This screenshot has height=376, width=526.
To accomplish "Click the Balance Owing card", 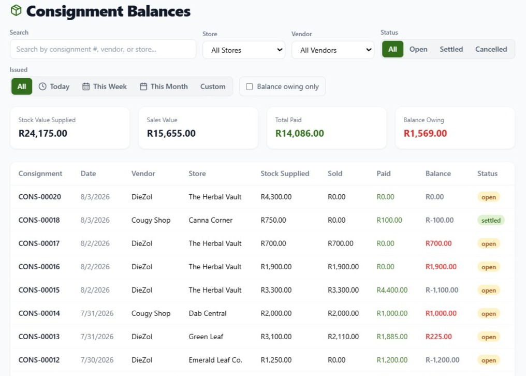I will tap(455, 128).
